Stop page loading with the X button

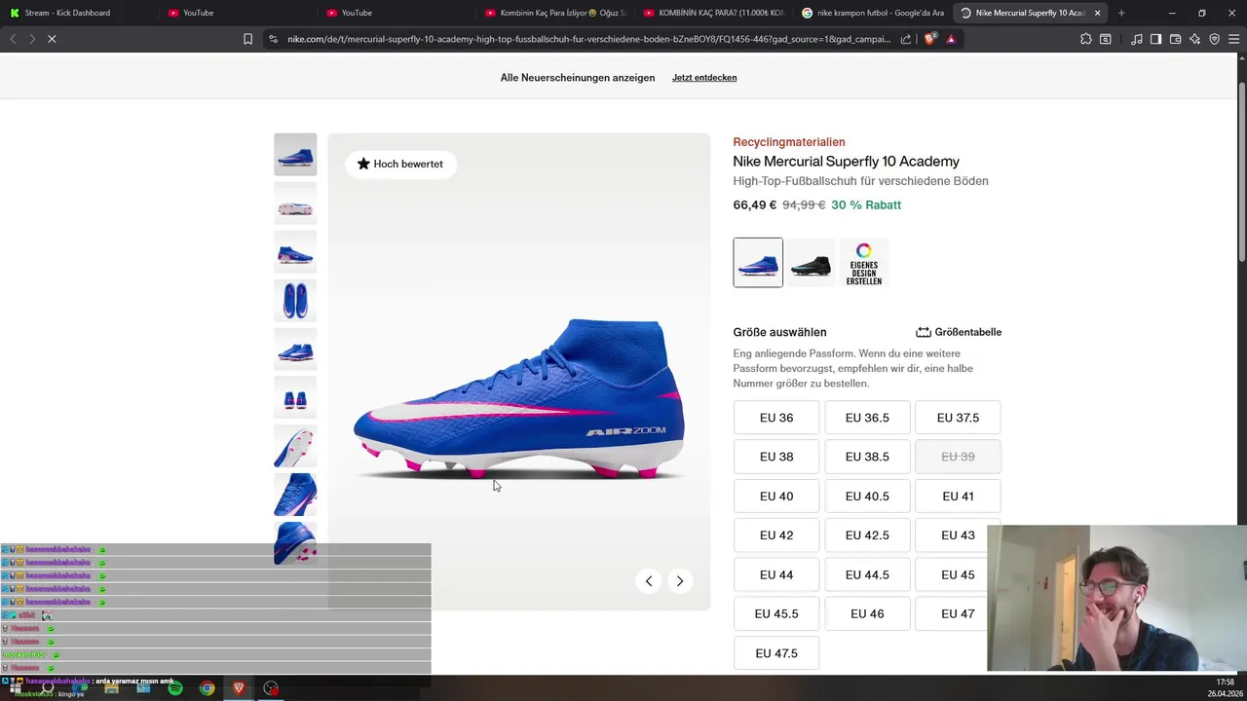(x=52, y=39)
